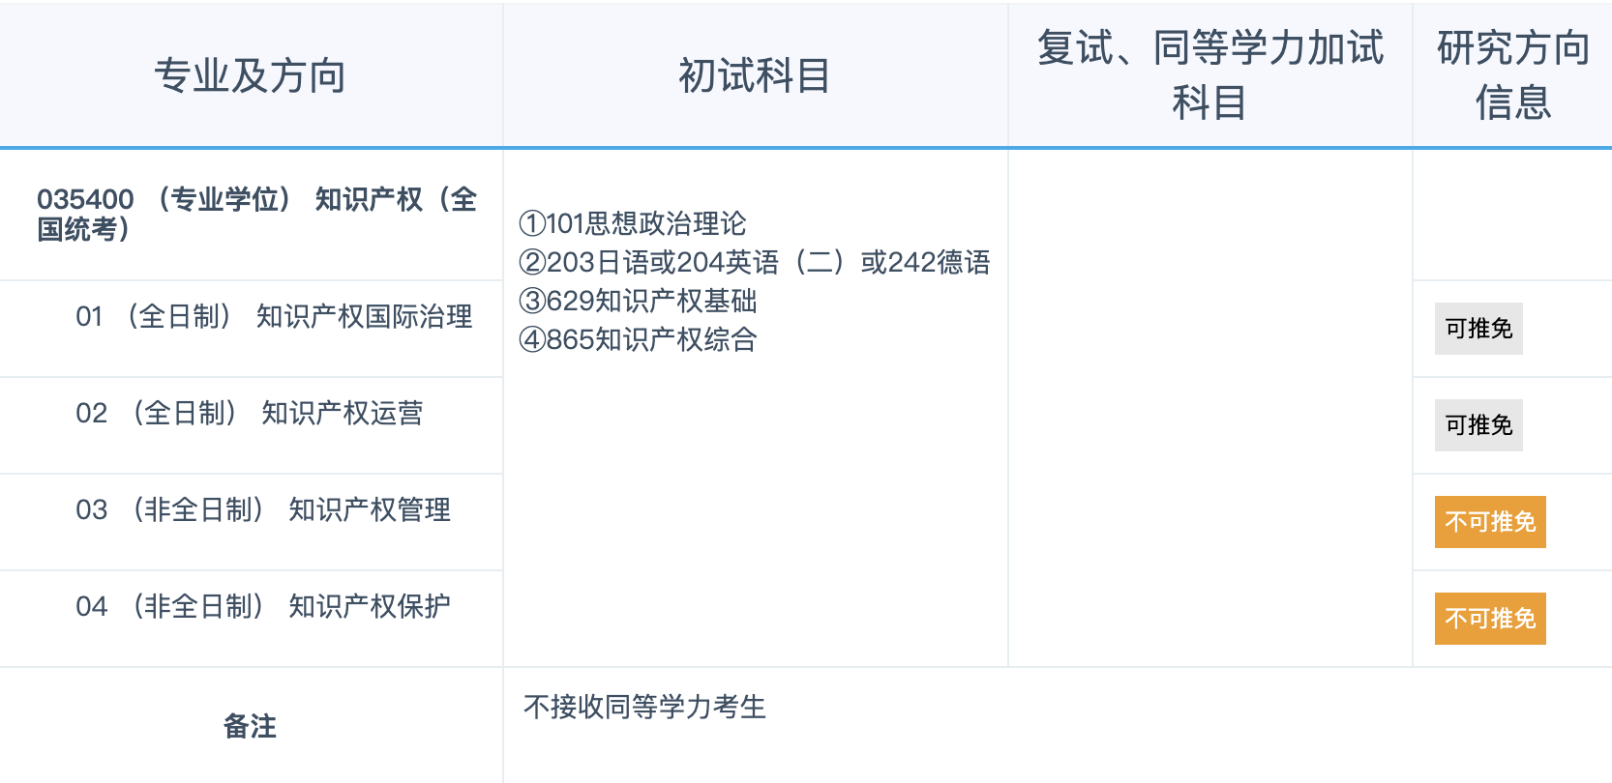Click the 不可推免 badge for 知识产权管理
Screen dimensions: 1612x783
pyautogui.click(x=1489, y=522)
